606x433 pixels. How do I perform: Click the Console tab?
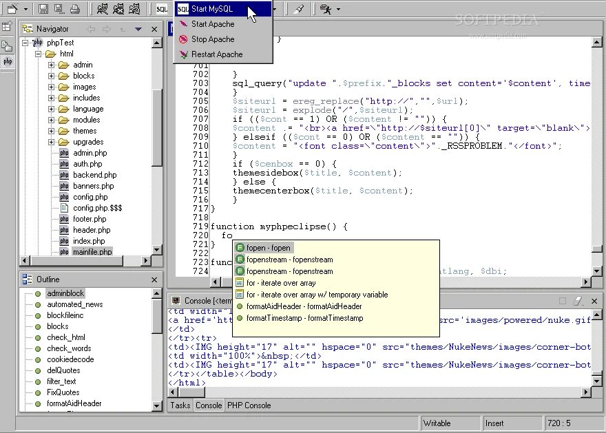(209, 405)
